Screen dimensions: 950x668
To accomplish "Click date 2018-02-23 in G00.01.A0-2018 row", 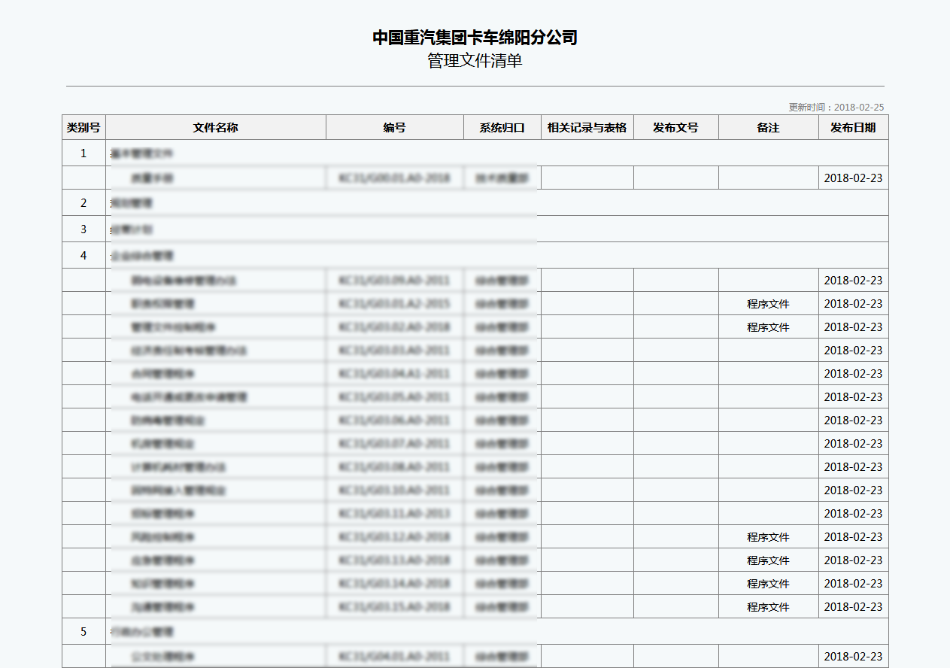I will (854, 178).
